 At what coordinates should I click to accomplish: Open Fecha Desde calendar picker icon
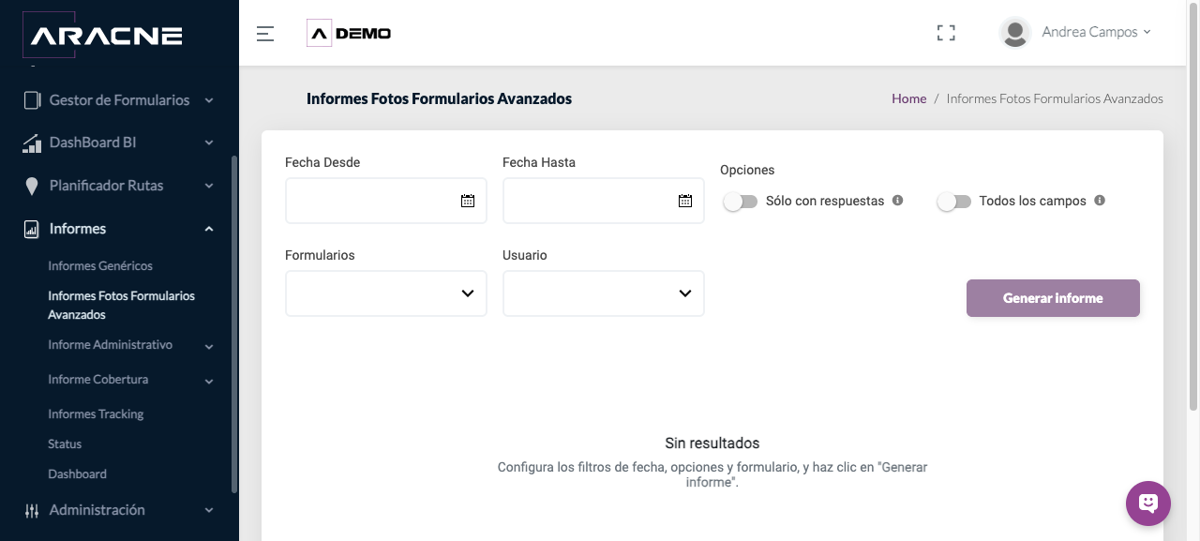[x=468, y=201]
